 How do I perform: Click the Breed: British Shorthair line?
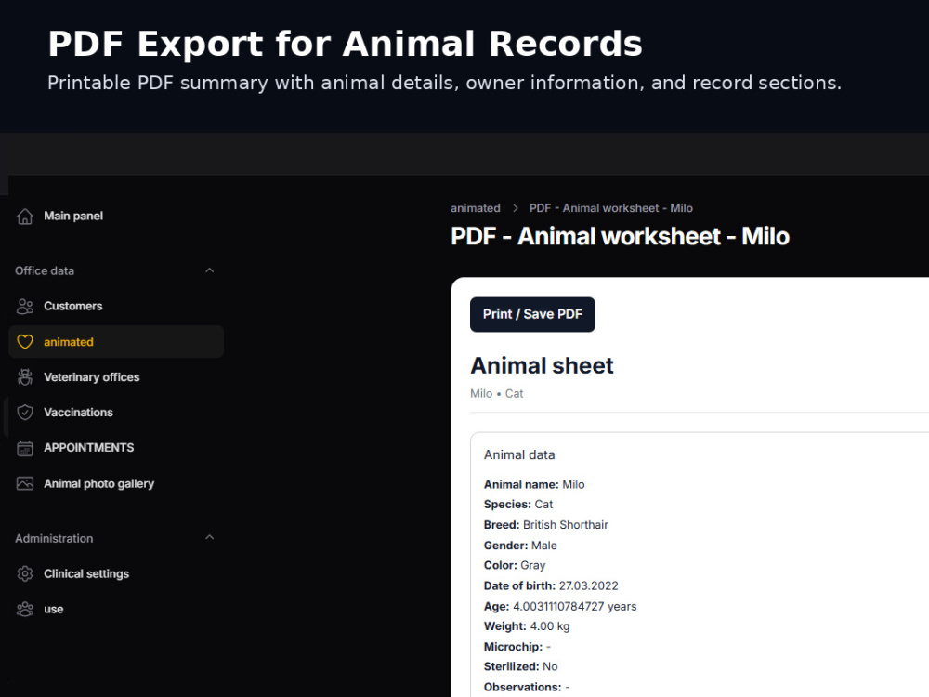click(x=545, y=524)
